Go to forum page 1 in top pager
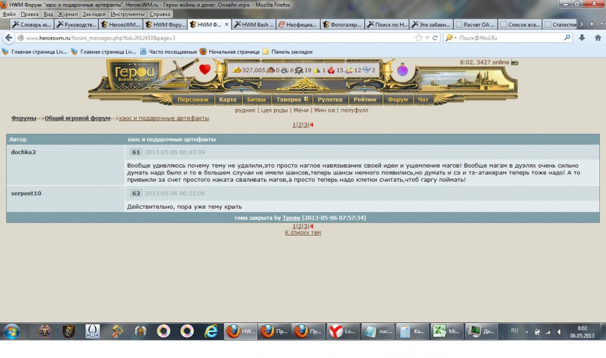 point(294,124)
